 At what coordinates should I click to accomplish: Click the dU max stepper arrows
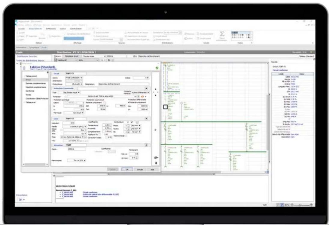(137, 158)
